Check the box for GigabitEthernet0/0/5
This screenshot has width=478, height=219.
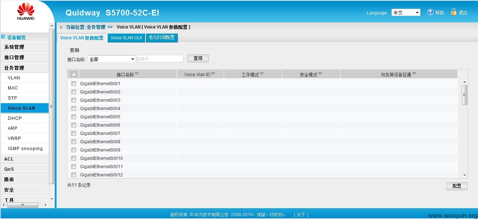(73, 117)
